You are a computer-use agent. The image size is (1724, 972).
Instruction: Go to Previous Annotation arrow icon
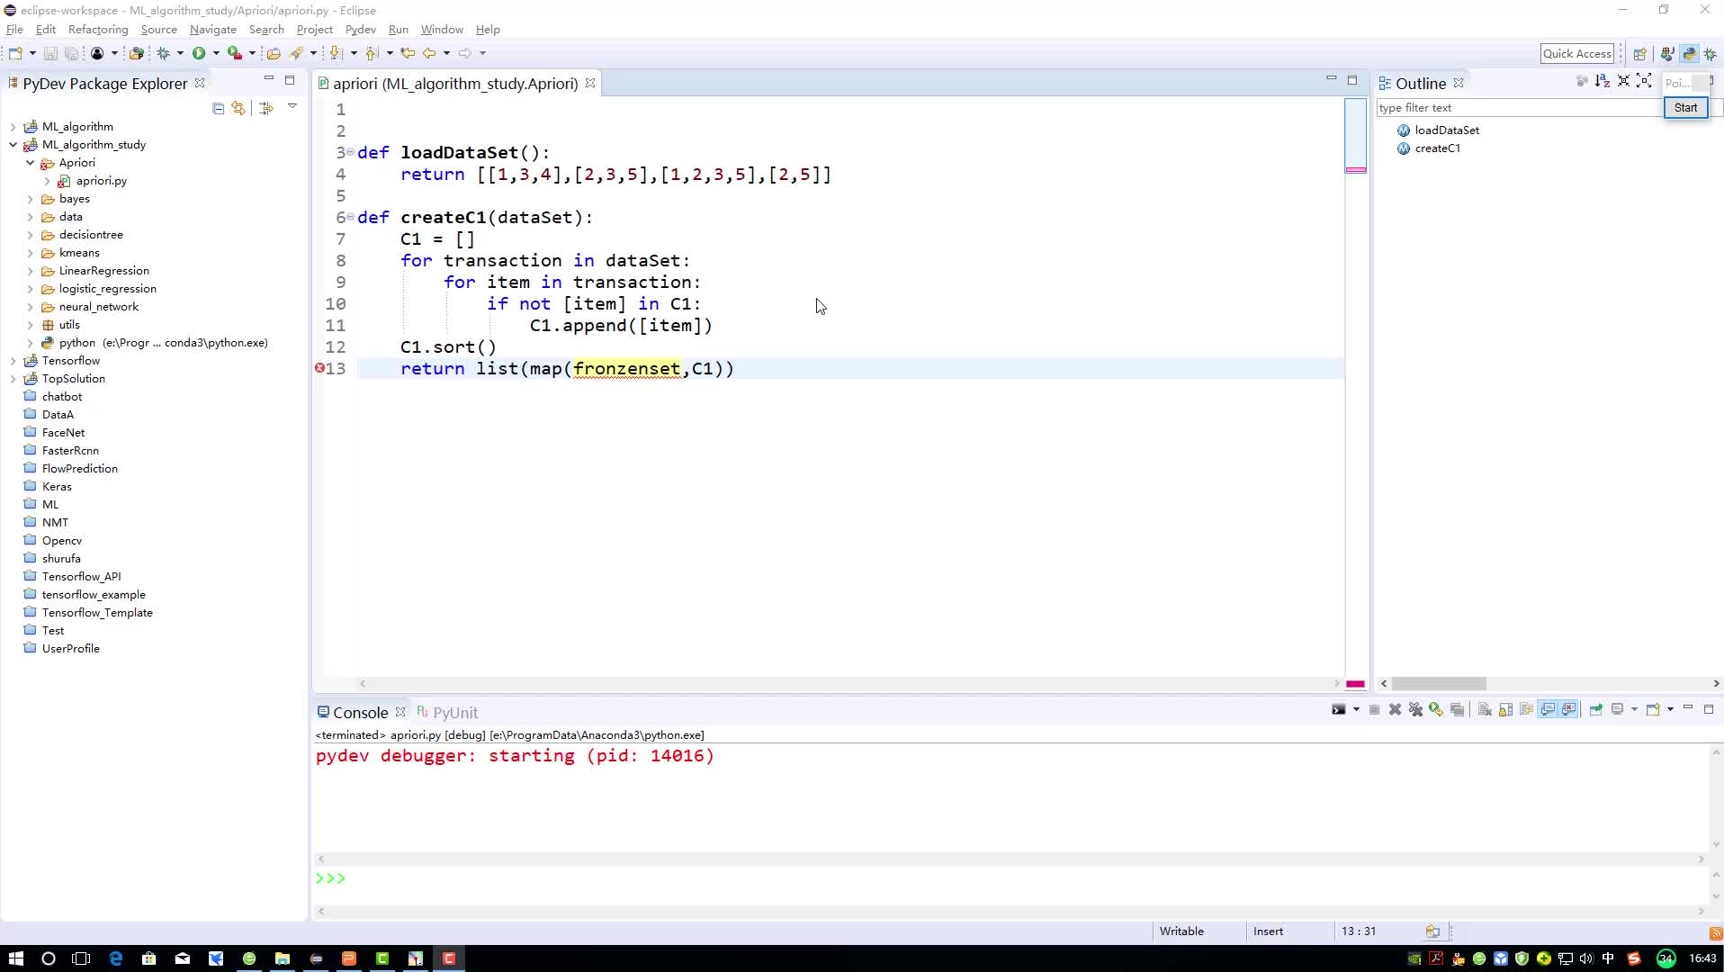point(372,53)
